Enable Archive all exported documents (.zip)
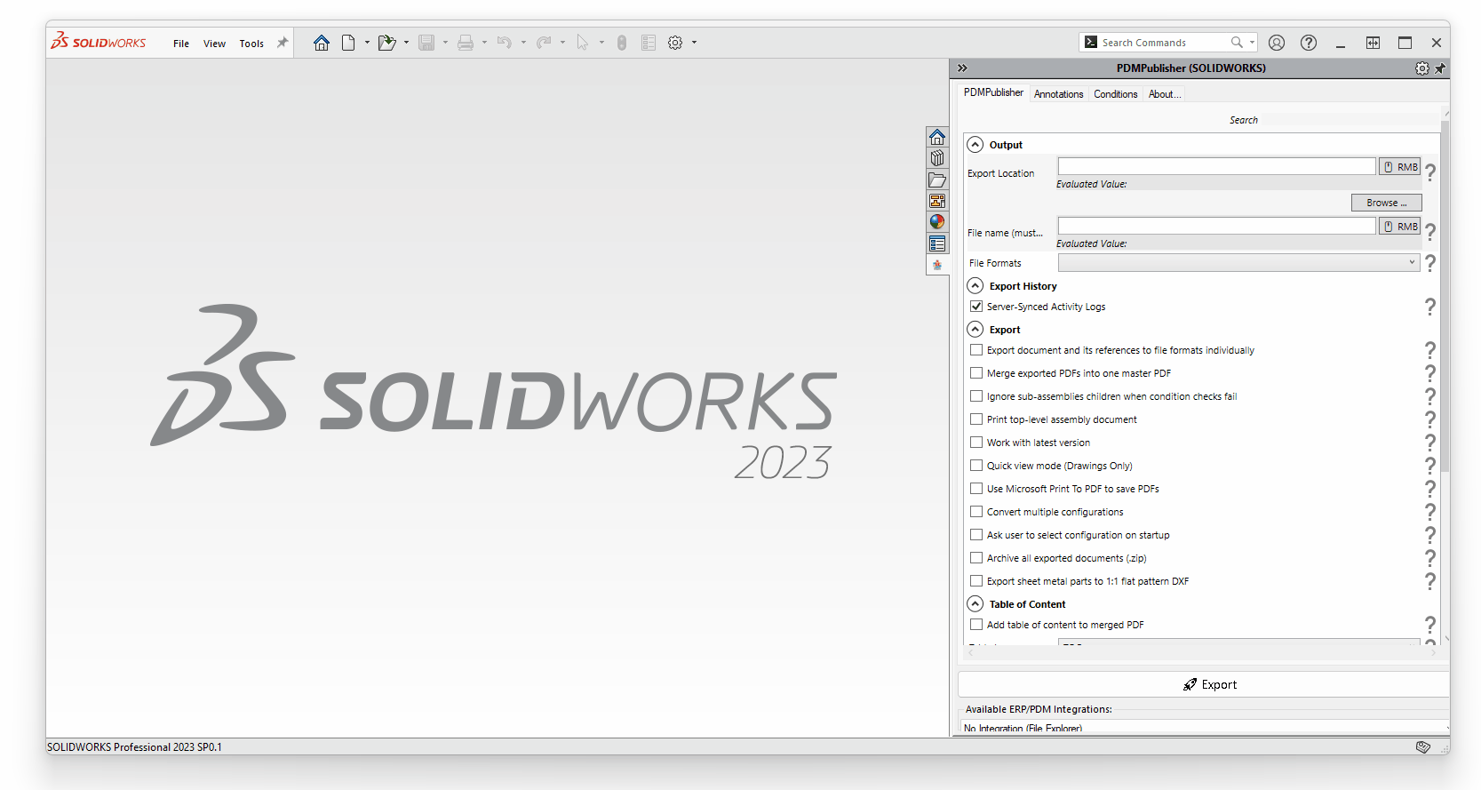 pyautogui.click(x=976, y=558)
